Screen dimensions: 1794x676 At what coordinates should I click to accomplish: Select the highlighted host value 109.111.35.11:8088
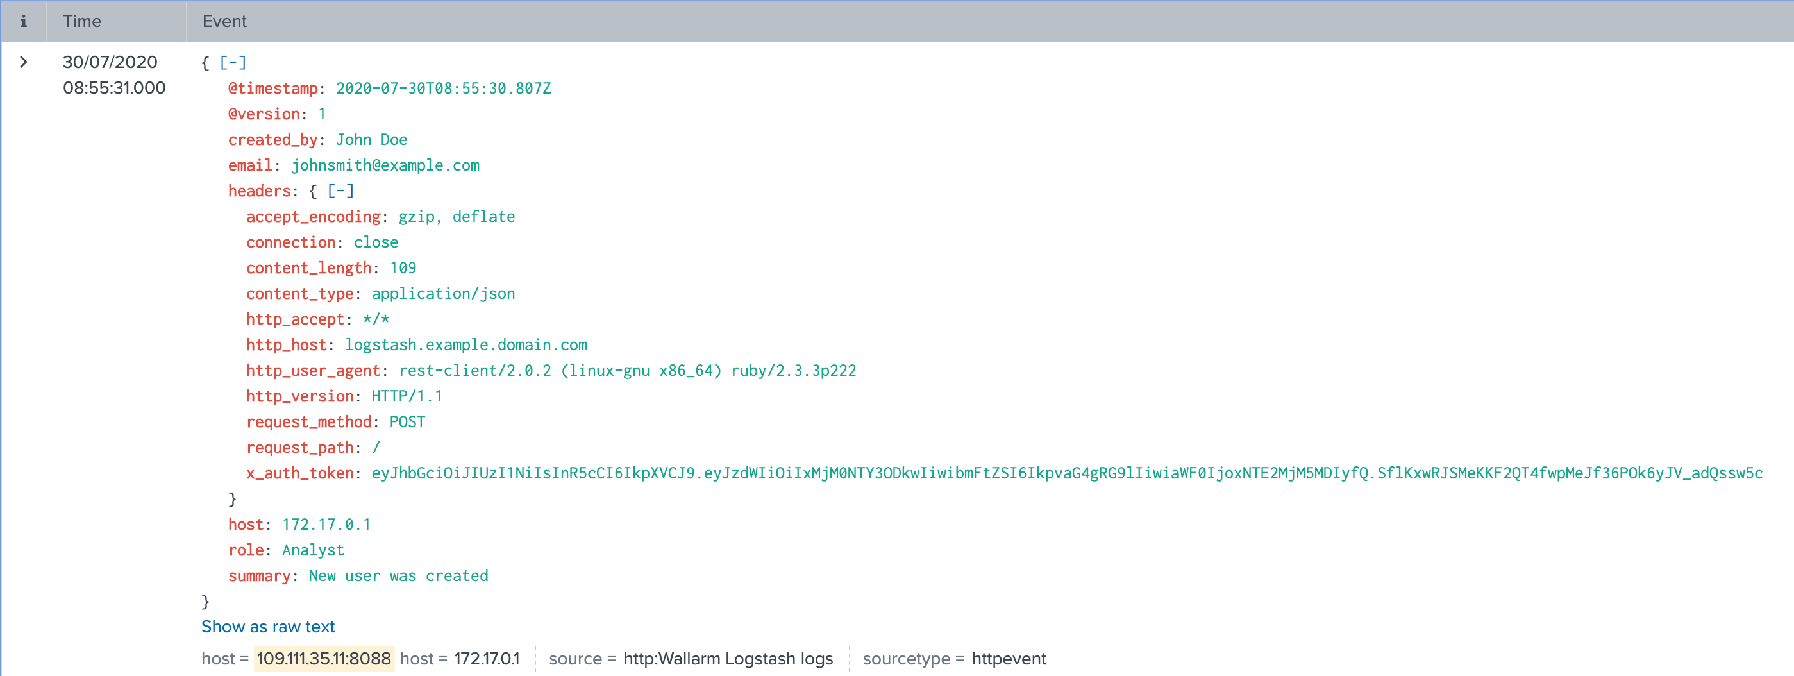point(324,658)
